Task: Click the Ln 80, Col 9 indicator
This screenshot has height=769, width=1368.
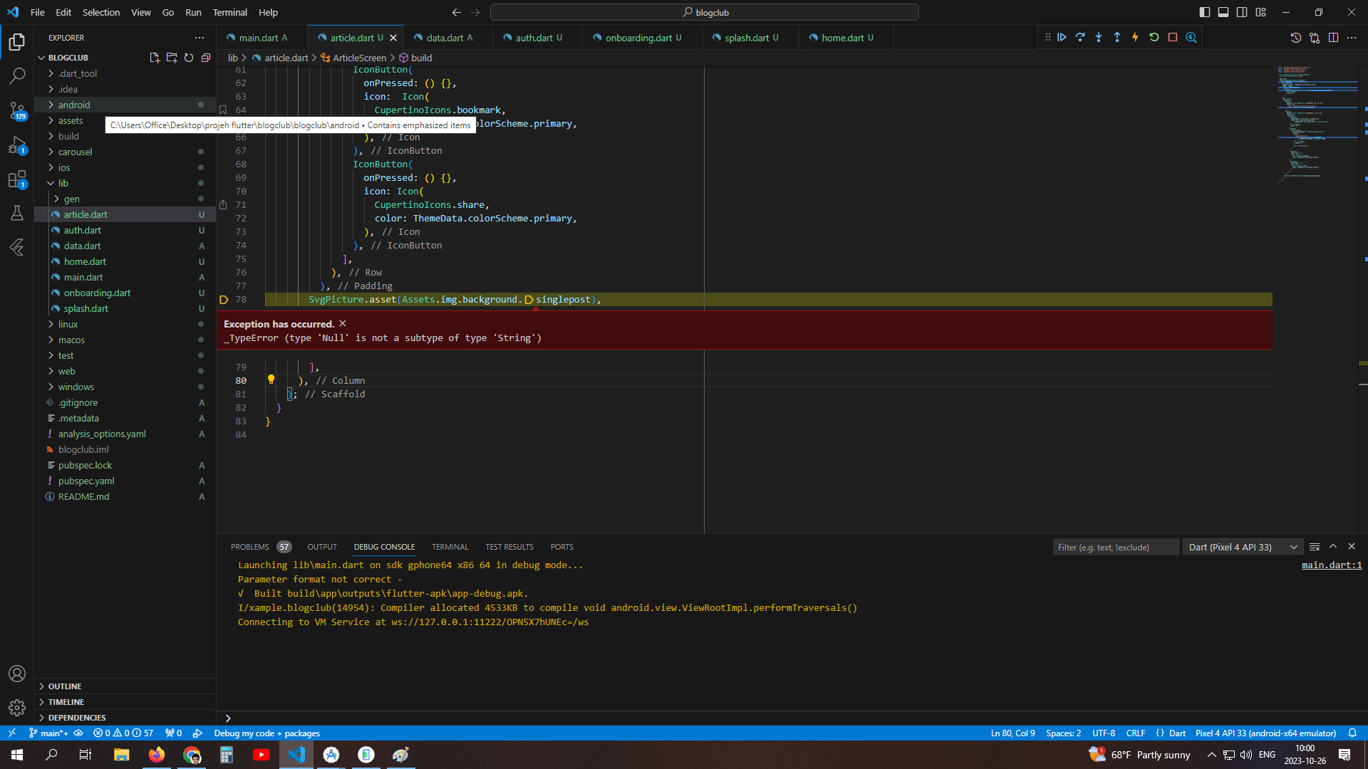Action: 1012,733
